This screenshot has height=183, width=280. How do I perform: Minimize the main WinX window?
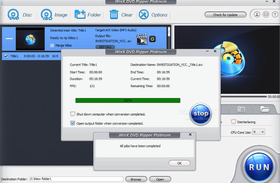(267, 2)
